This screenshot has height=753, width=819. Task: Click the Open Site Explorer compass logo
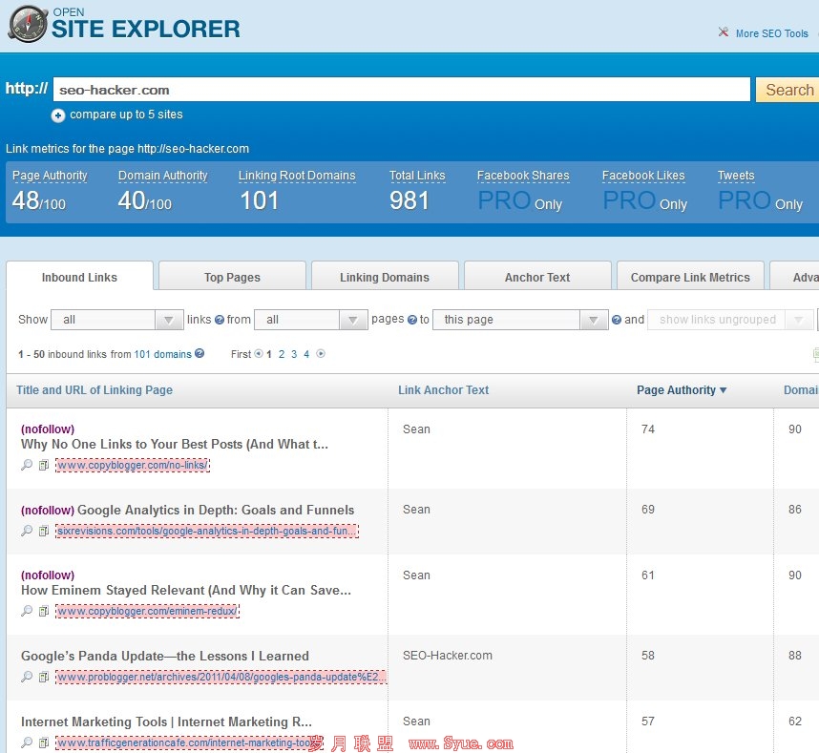point(25,23)
